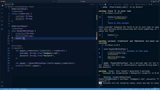Click the src breadcrumb item
Image resolution: width=160 pixels, height=90 pixels.
tap(6, 7)
